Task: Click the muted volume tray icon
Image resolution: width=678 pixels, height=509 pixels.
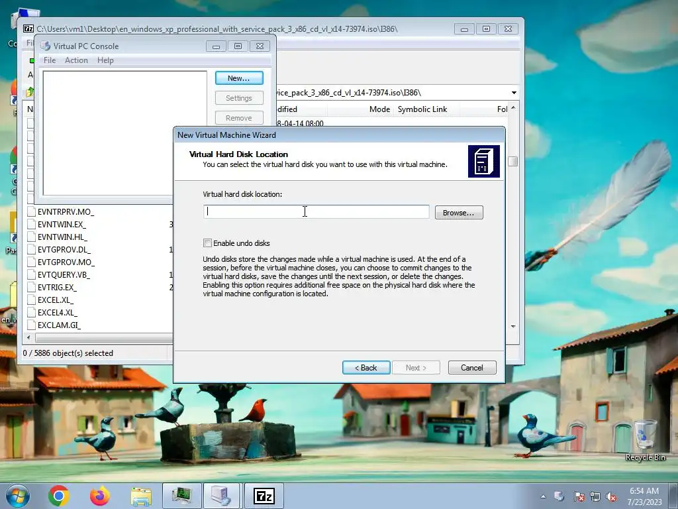Action: click(x=611, y=496)
